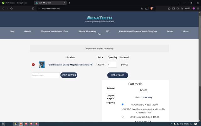Screen dimensions: 201x126
Task: Open the notification center icon
Action: 195,124
